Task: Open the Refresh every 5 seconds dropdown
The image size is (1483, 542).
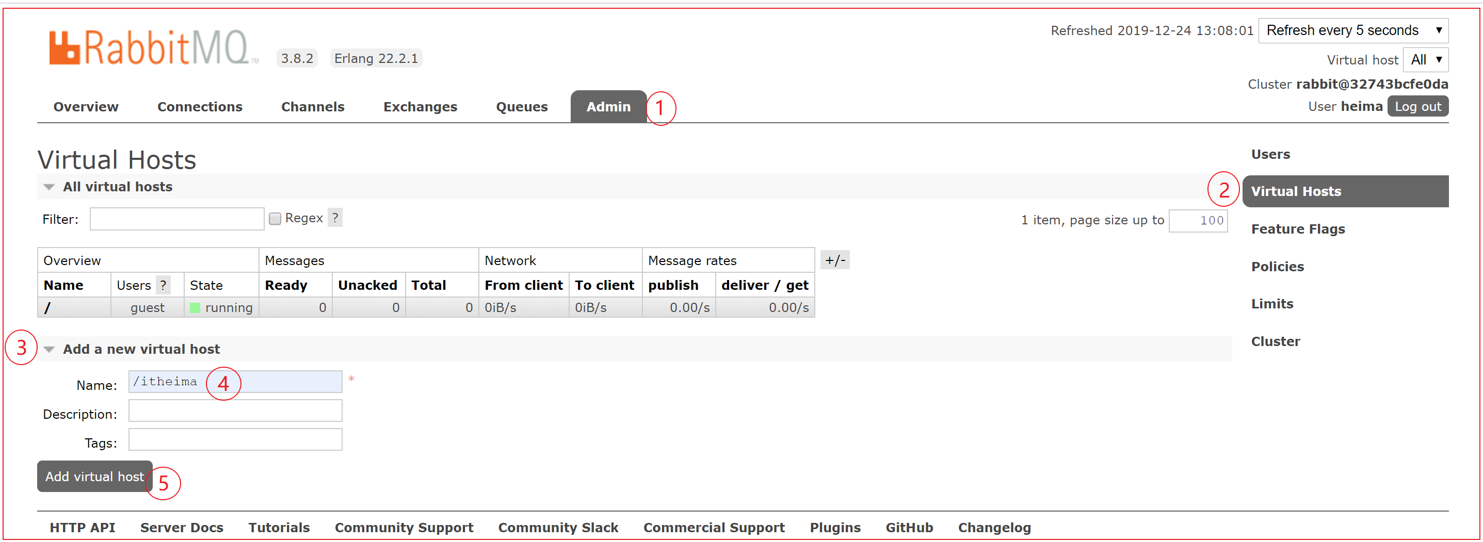Action: pos(1353,30)
